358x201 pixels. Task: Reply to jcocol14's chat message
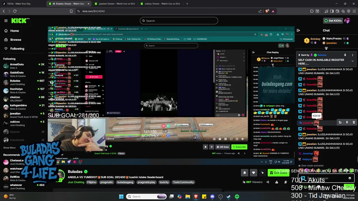(340, 123)
